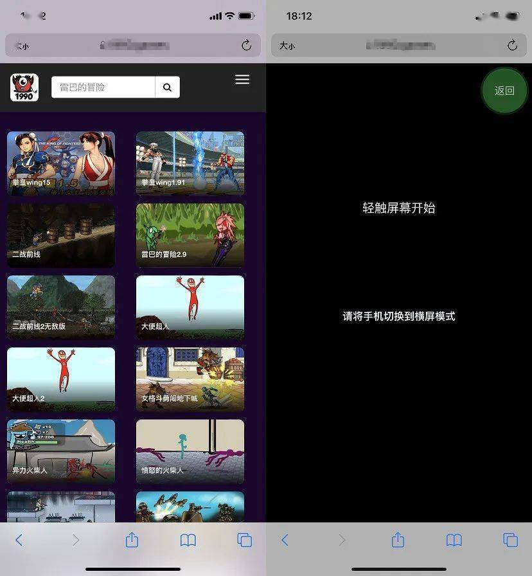The height and width of the screenshot is (576, 532).
Task: Reload the page via refresh icon
Action: (x=245, y=46)
